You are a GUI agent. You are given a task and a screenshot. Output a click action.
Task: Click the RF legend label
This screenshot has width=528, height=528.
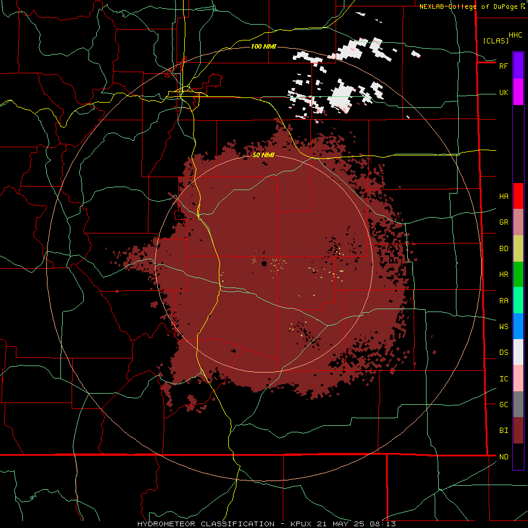click(x=503, y=66)
